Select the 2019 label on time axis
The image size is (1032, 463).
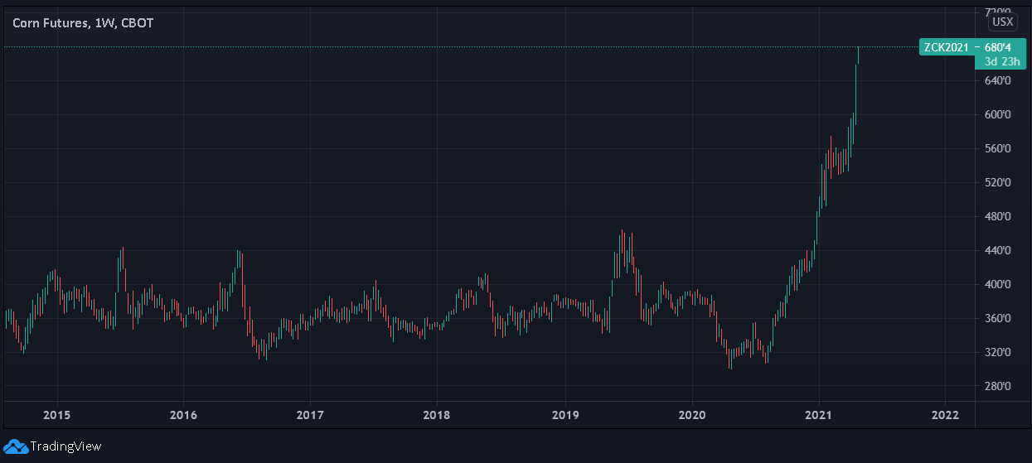[564, 414]
